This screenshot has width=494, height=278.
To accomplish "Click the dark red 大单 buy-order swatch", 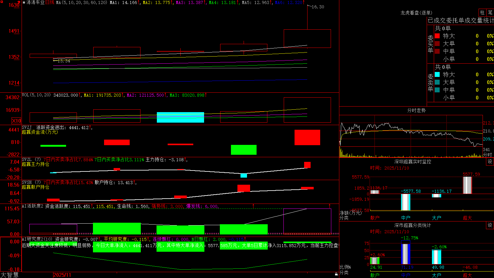I will point(437,44).
